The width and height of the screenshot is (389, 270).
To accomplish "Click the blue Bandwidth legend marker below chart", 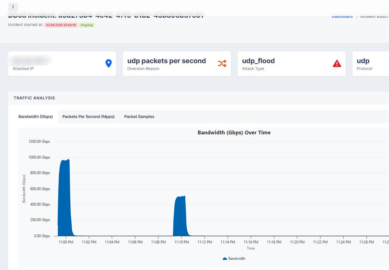I will point(224,258).
